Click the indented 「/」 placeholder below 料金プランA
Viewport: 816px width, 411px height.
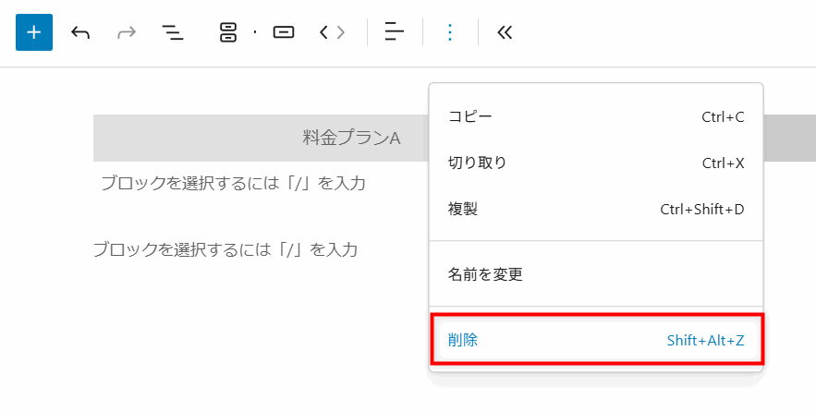(x=233, y=183)
